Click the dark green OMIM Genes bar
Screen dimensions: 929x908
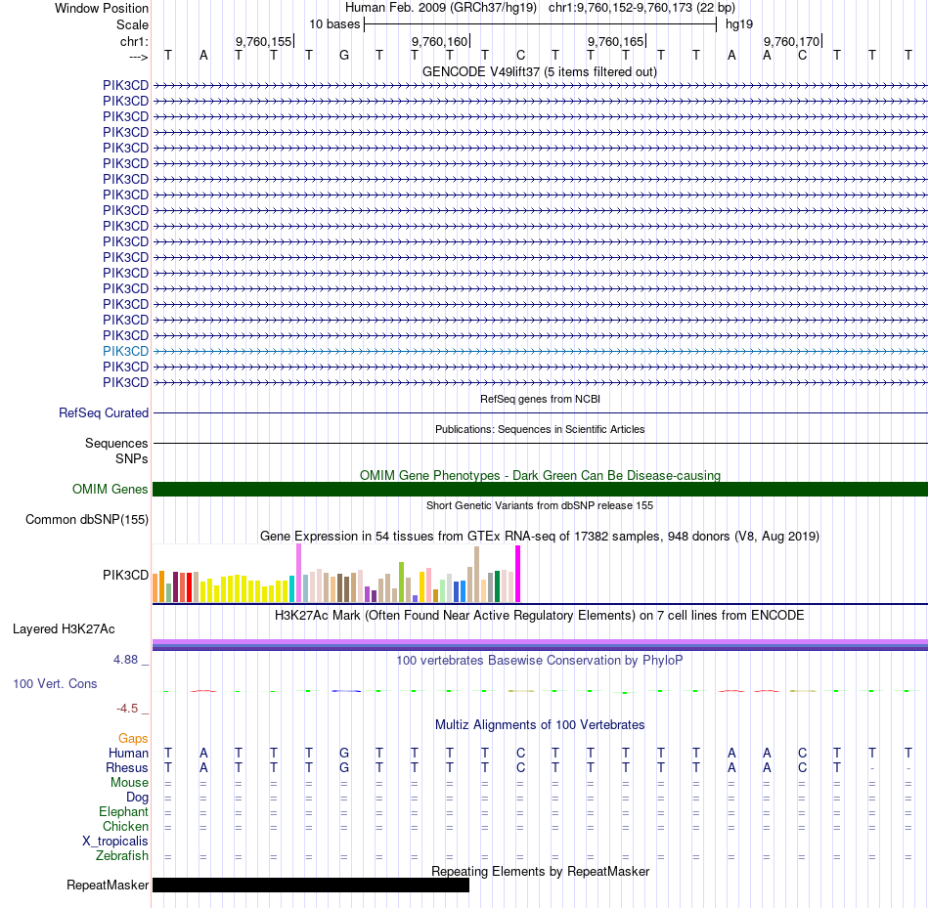pyautogui.click(x=541, y=490)
